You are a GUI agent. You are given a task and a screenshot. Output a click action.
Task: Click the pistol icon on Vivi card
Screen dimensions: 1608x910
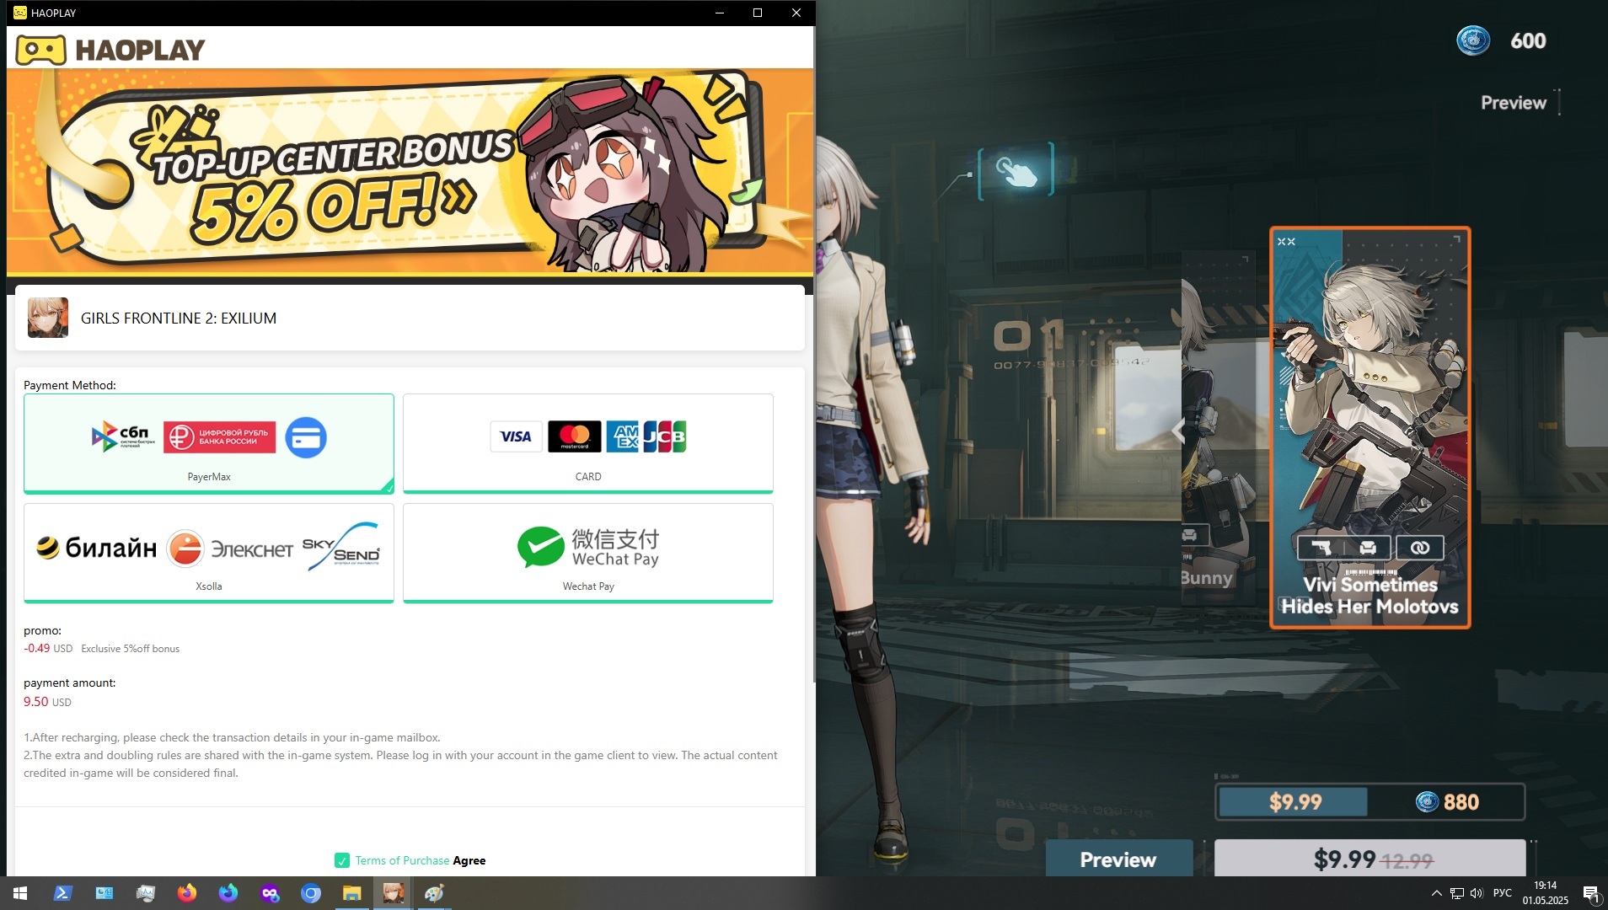coord(1321,549)
